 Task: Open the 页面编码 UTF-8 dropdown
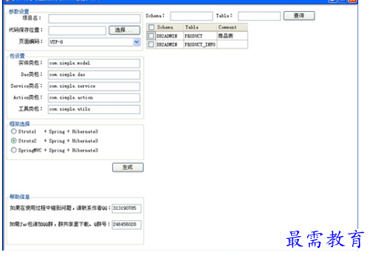coord(94,42)
